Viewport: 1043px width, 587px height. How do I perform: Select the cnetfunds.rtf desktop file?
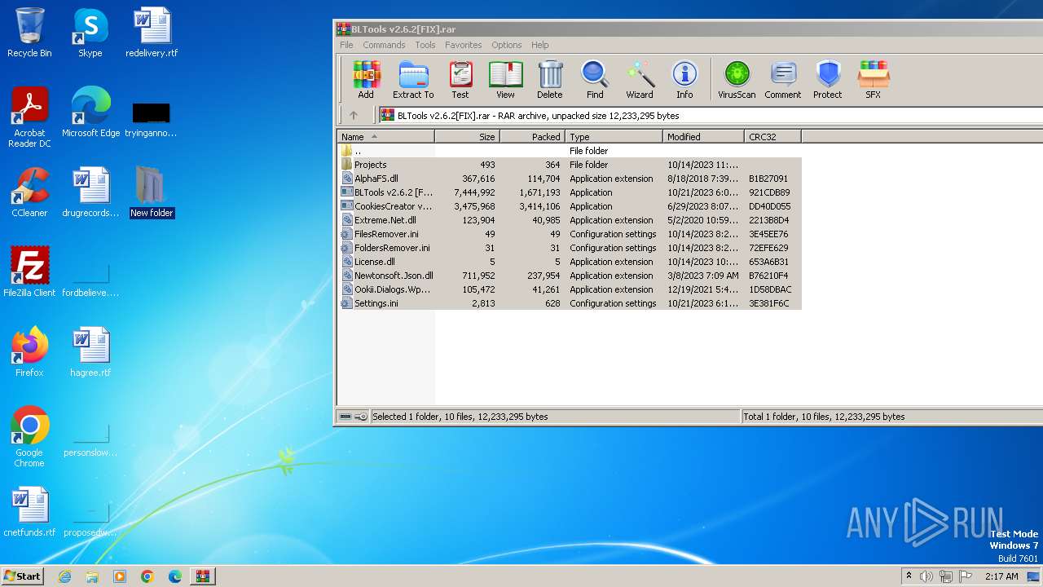[29, 512]
